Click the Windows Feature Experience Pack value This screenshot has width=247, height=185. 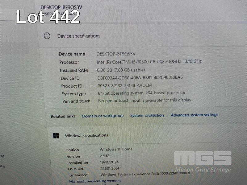(145, 174)
